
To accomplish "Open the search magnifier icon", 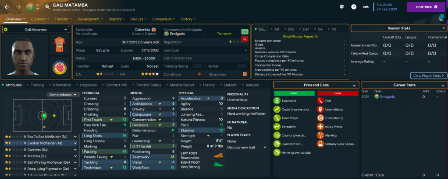I will coord(46,7).
